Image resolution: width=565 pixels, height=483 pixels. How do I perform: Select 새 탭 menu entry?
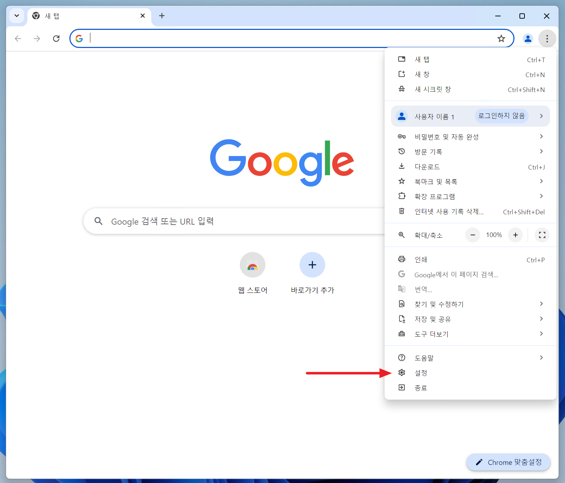pyautogui.click(x=470, y=59)
